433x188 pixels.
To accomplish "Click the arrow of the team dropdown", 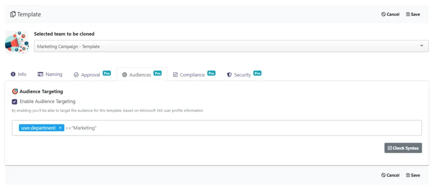I will coord(422,46).
